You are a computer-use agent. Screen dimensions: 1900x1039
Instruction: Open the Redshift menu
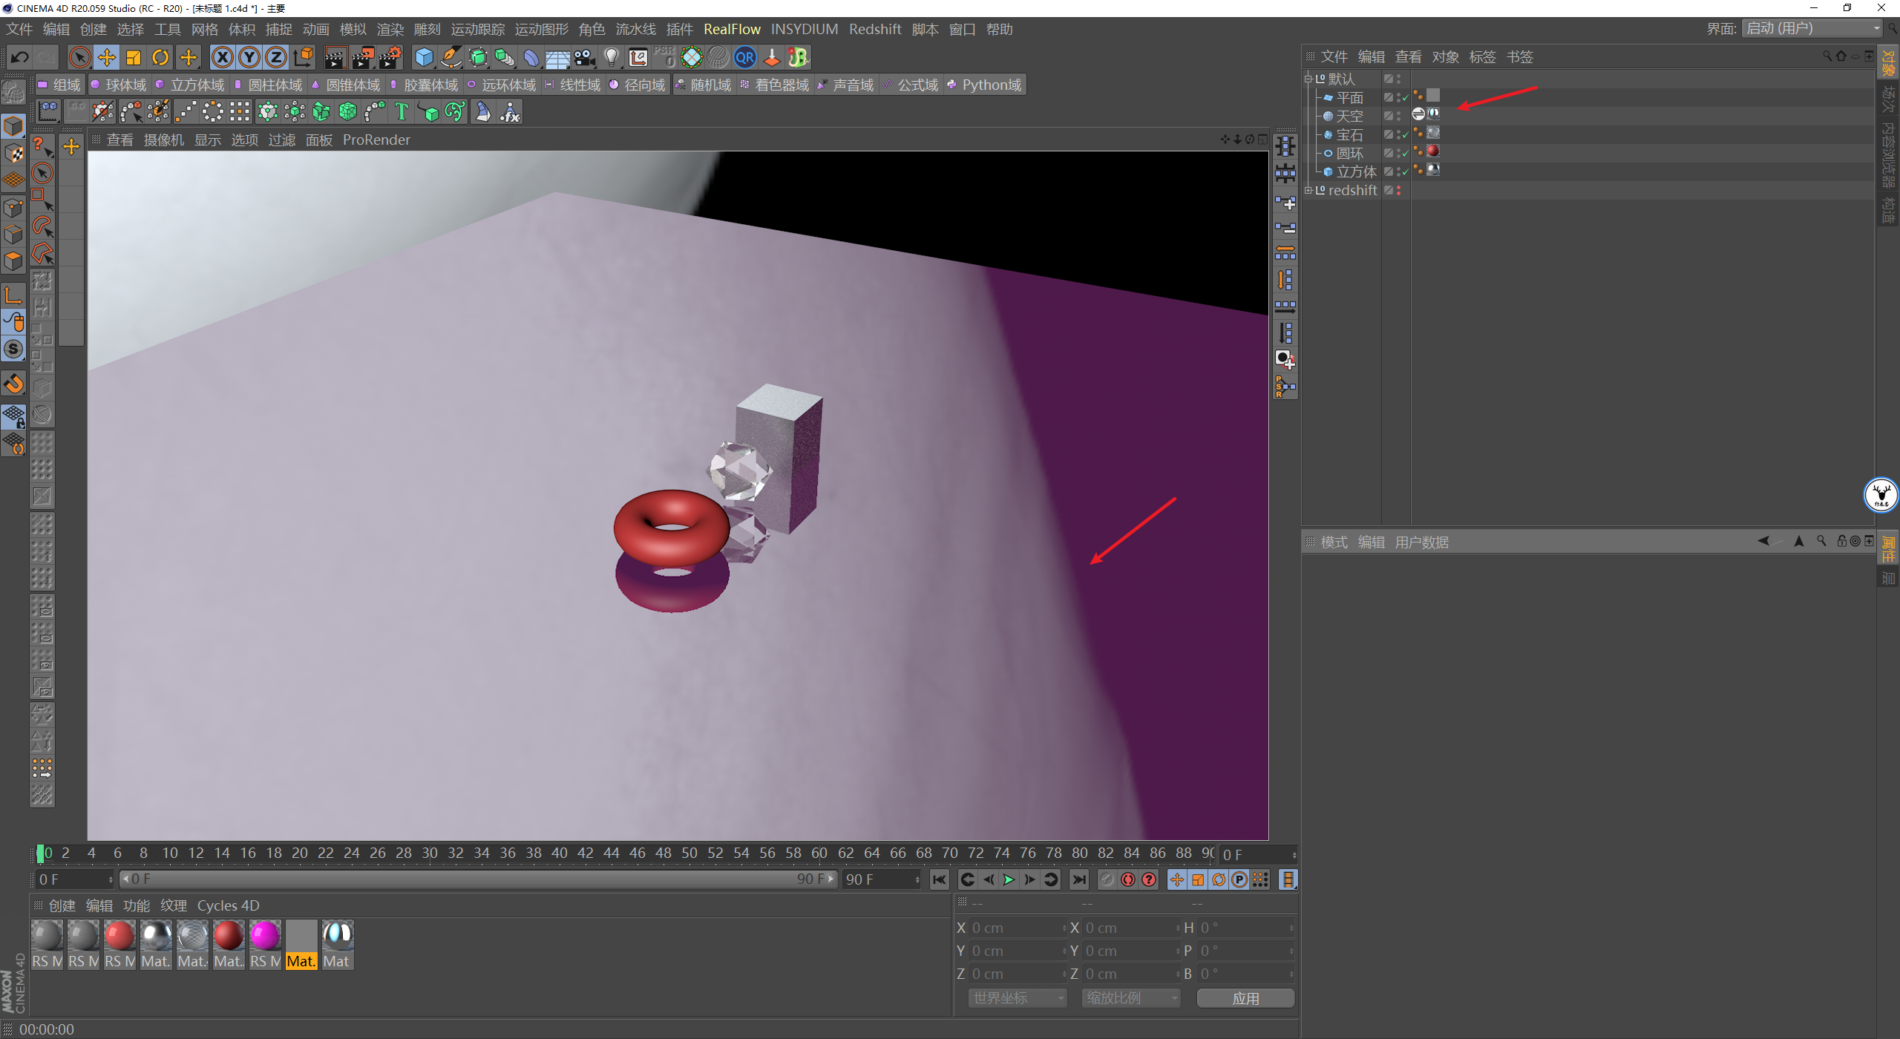pyautogui.click(x=874, y=29)
